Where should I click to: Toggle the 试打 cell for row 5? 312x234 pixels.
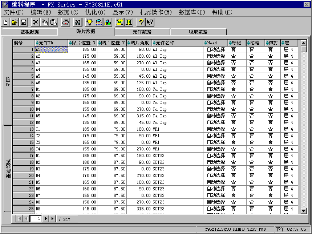(273, 76)
